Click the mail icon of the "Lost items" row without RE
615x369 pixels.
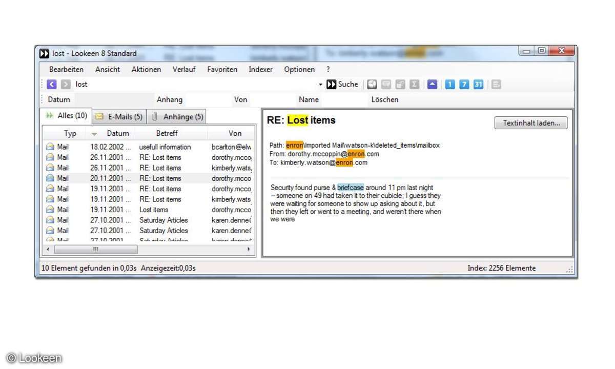tap(50, 210)
